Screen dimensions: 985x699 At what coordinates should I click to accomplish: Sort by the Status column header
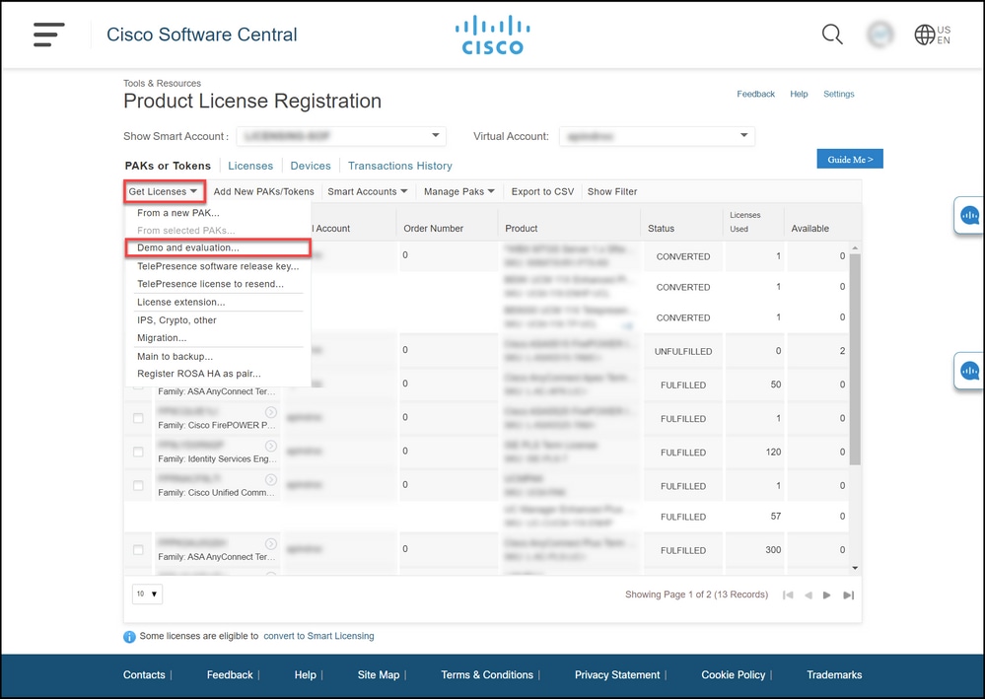click(661, 229)
